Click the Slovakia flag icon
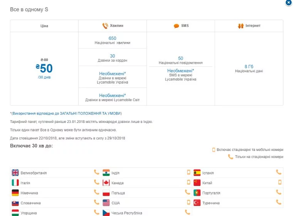This screenshot has height=216, width=293. click(x=15, y=203)
